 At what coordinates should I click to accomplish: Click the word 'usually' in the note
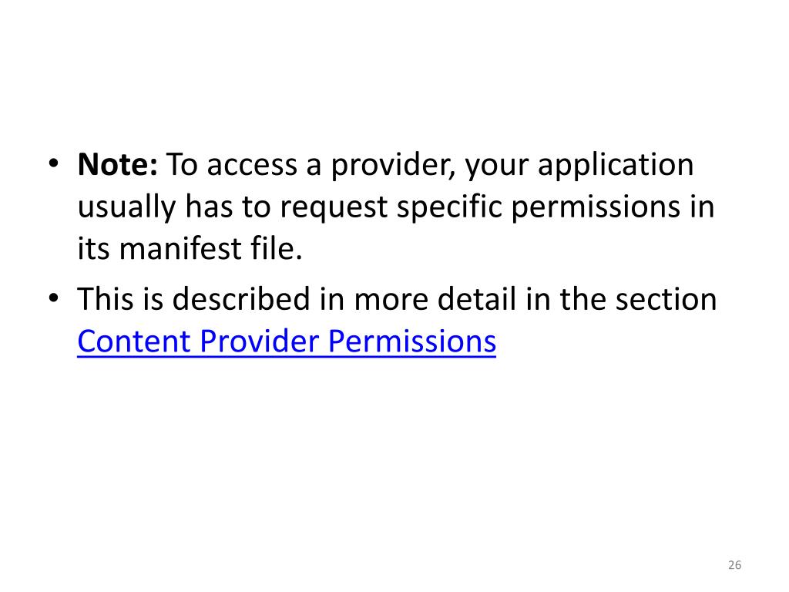pos(126,208)
